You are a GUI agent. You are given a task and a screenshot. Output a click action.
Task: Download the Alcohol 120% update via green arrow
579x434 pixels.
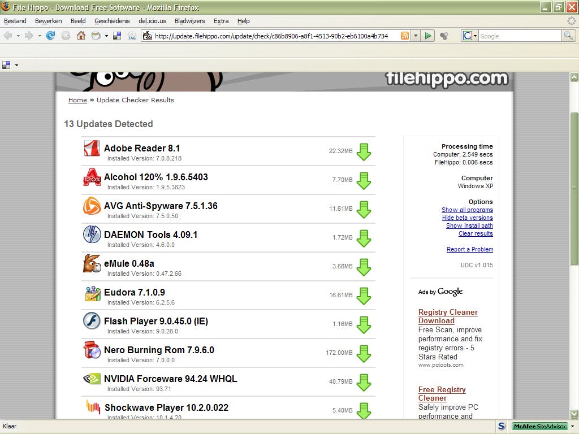pos(364,181)
